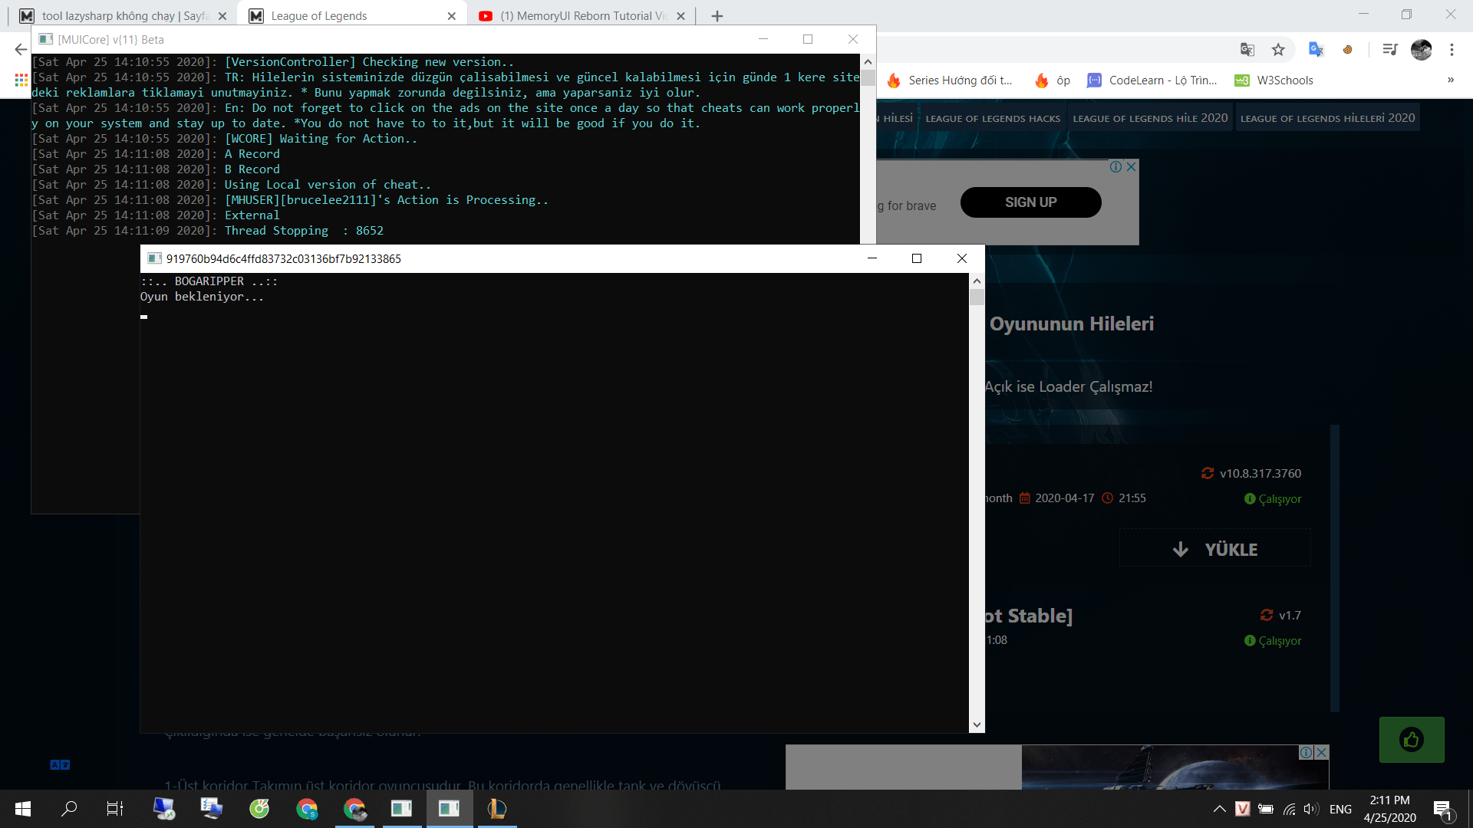Click the ENG input language indicator
Viewport: 1473px width, 828px height.
pyautogui.click(x=1341, y=809)
